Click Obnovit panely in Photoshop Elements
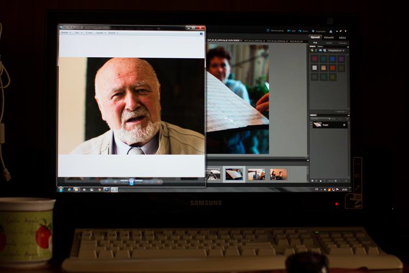 click(275, 31)
